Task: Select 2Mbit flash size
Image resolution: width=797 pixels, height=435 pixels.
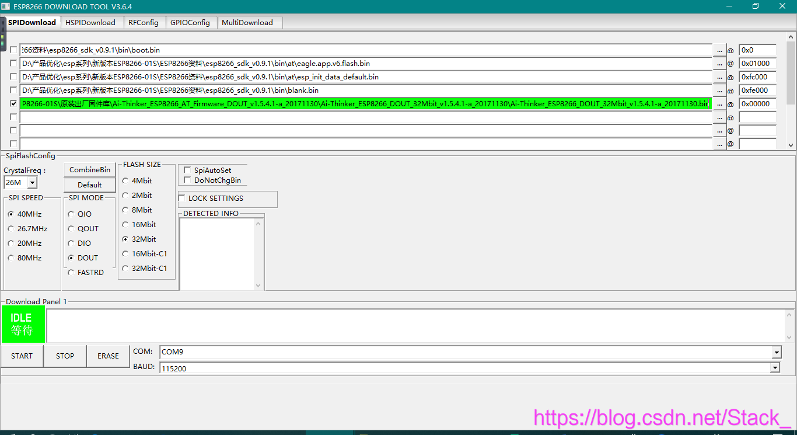Action: [125, 196]
